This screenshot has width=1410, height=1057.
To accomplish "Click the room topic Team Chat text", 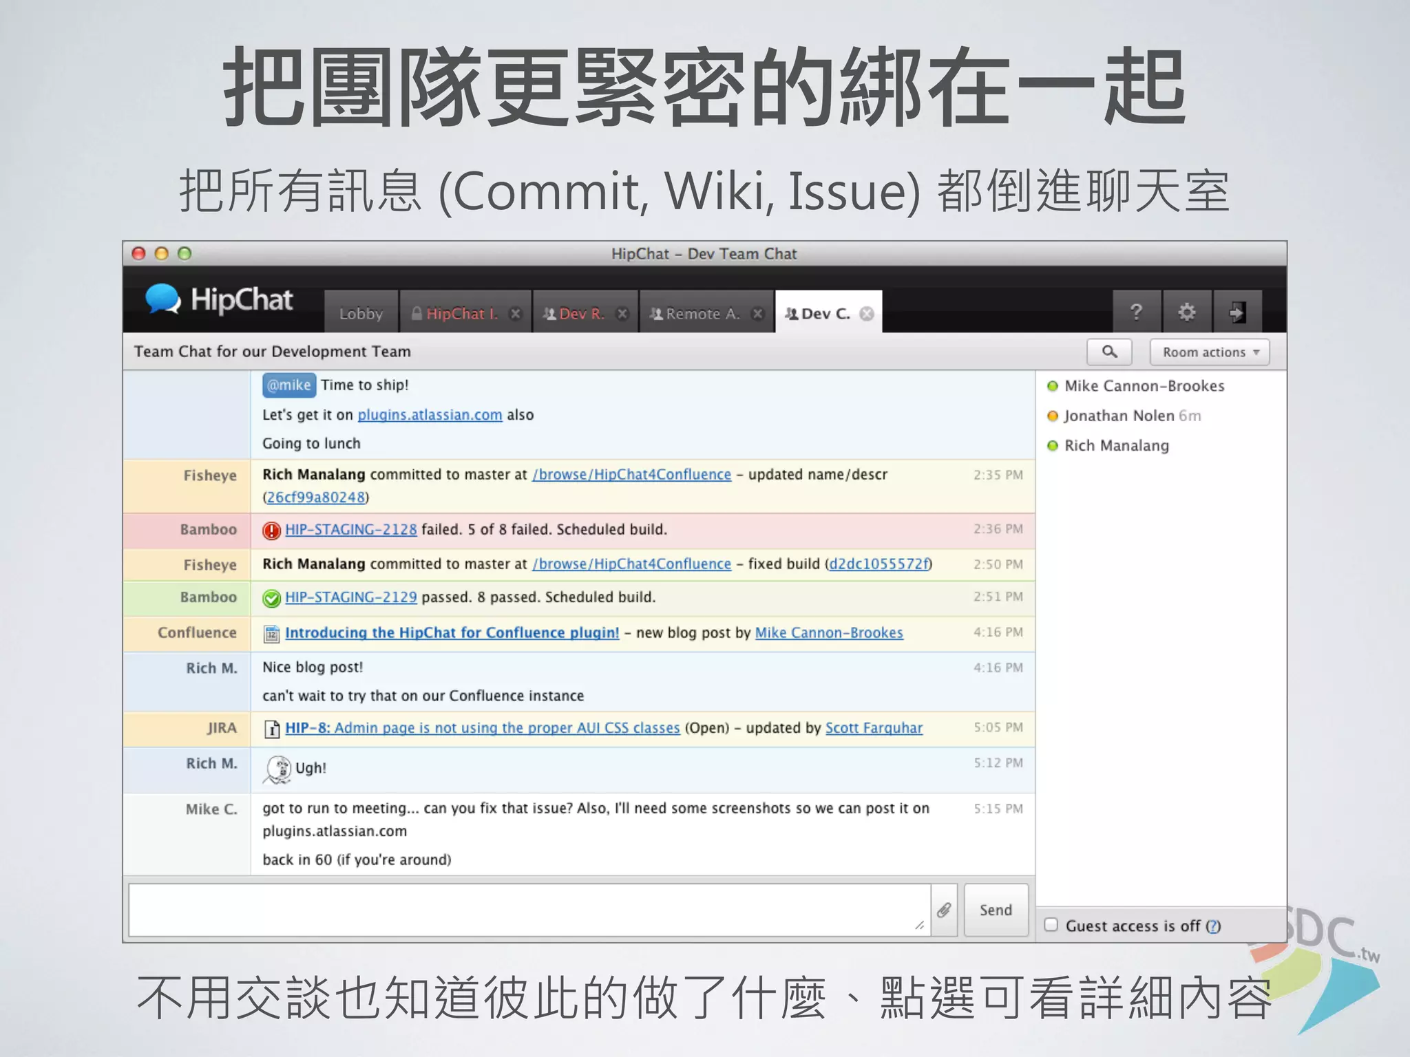I will pos(272,352).
